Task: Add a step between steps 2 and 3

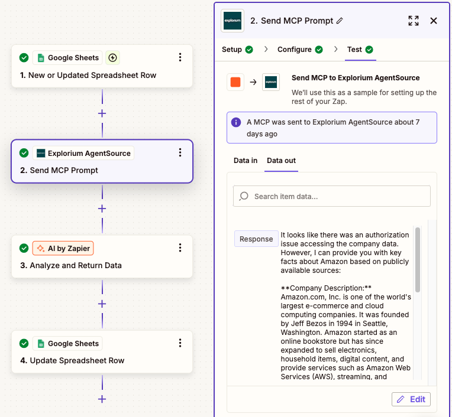Action: click(102, 209)
